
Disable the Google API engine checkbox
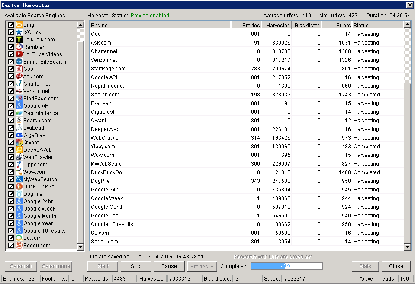point(11,106)
